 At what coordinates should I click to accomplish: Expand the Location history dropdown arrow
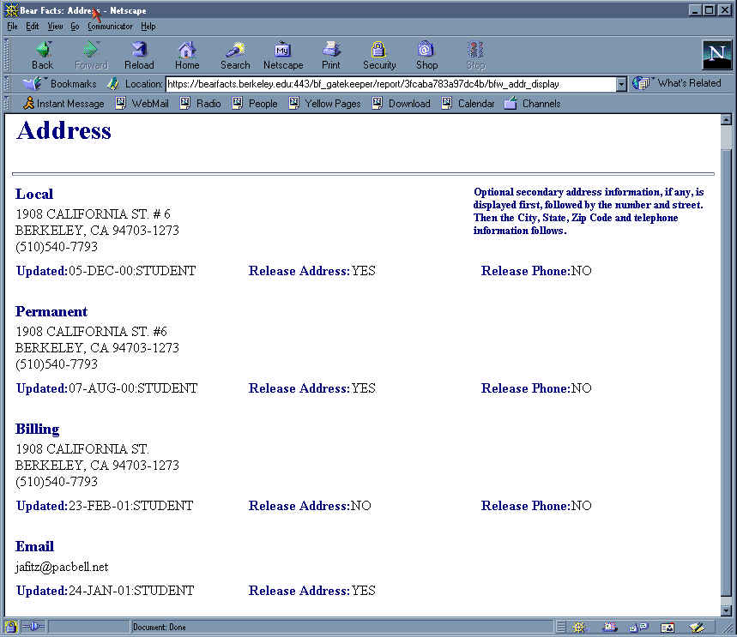pyautogui.click(x=621, y=85)
